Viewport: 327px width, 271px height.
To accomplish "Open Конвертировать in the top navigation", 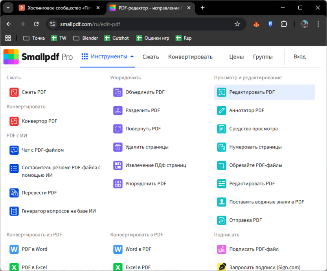I will [x=190, y=57].
